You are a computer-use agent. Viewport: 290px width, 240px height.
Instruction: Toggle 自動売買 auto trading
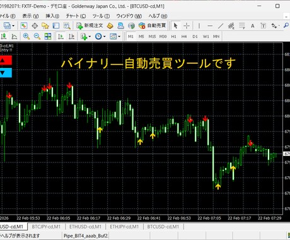[x=153, y=26]
